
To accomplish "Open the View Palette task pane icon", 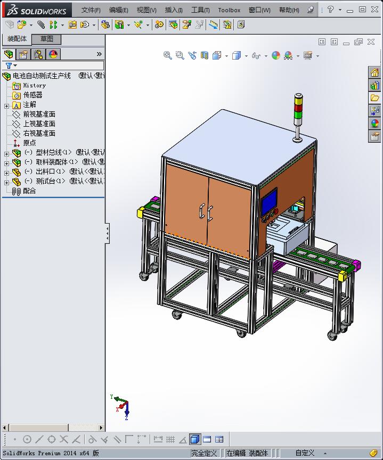I will [375, 111].
